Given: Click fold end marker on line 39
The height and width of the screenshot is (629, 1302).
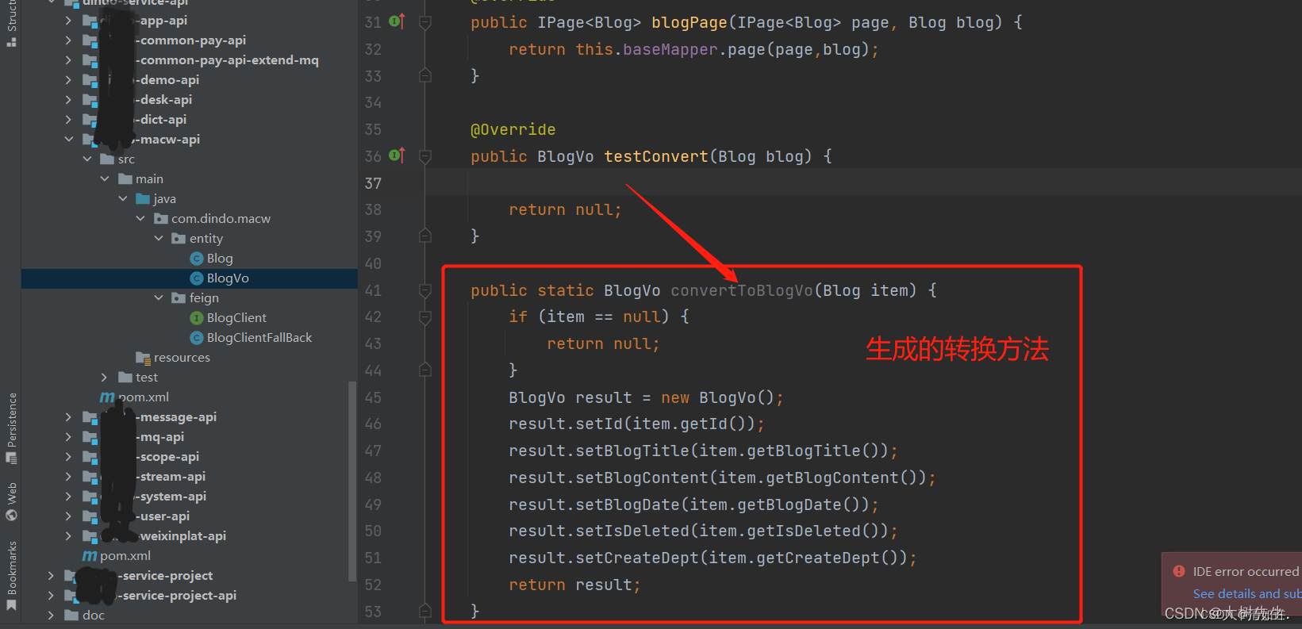Looking at the screenshot, I should click(x=425, y=236).
